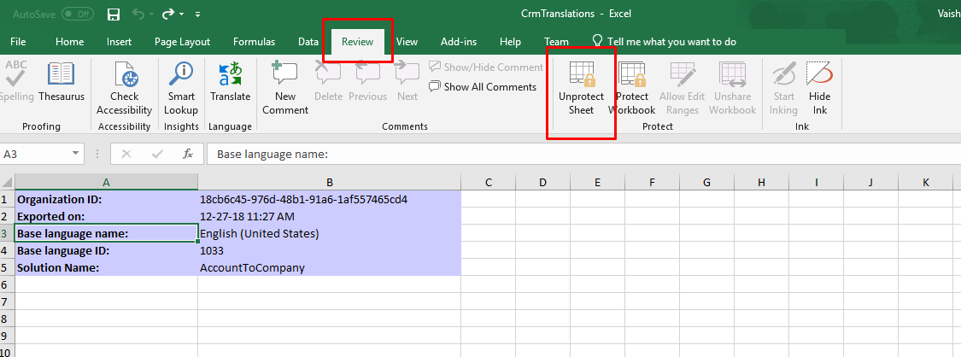Switch to the Data tab
The image size is (961, 357).
click(x=308, y=42)
